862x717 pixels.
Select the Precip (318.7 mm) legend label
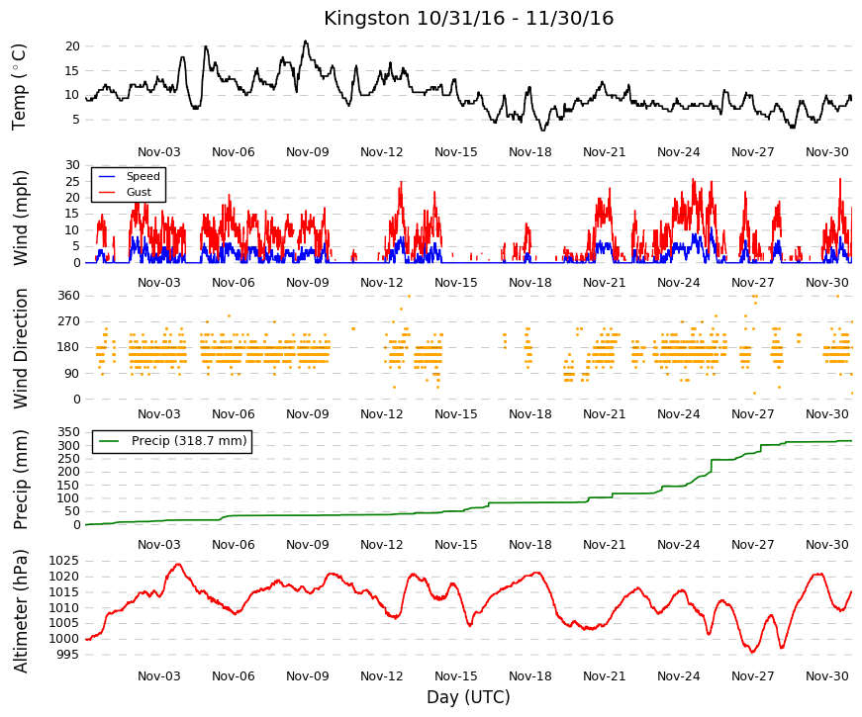click(x=189, y=441)
